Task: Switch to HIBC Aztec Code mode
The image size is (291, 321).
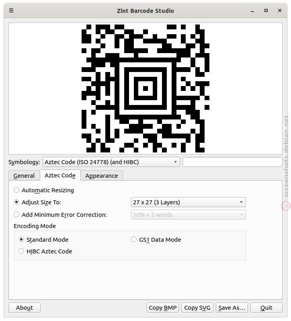Action: click(x=45, y=251)
